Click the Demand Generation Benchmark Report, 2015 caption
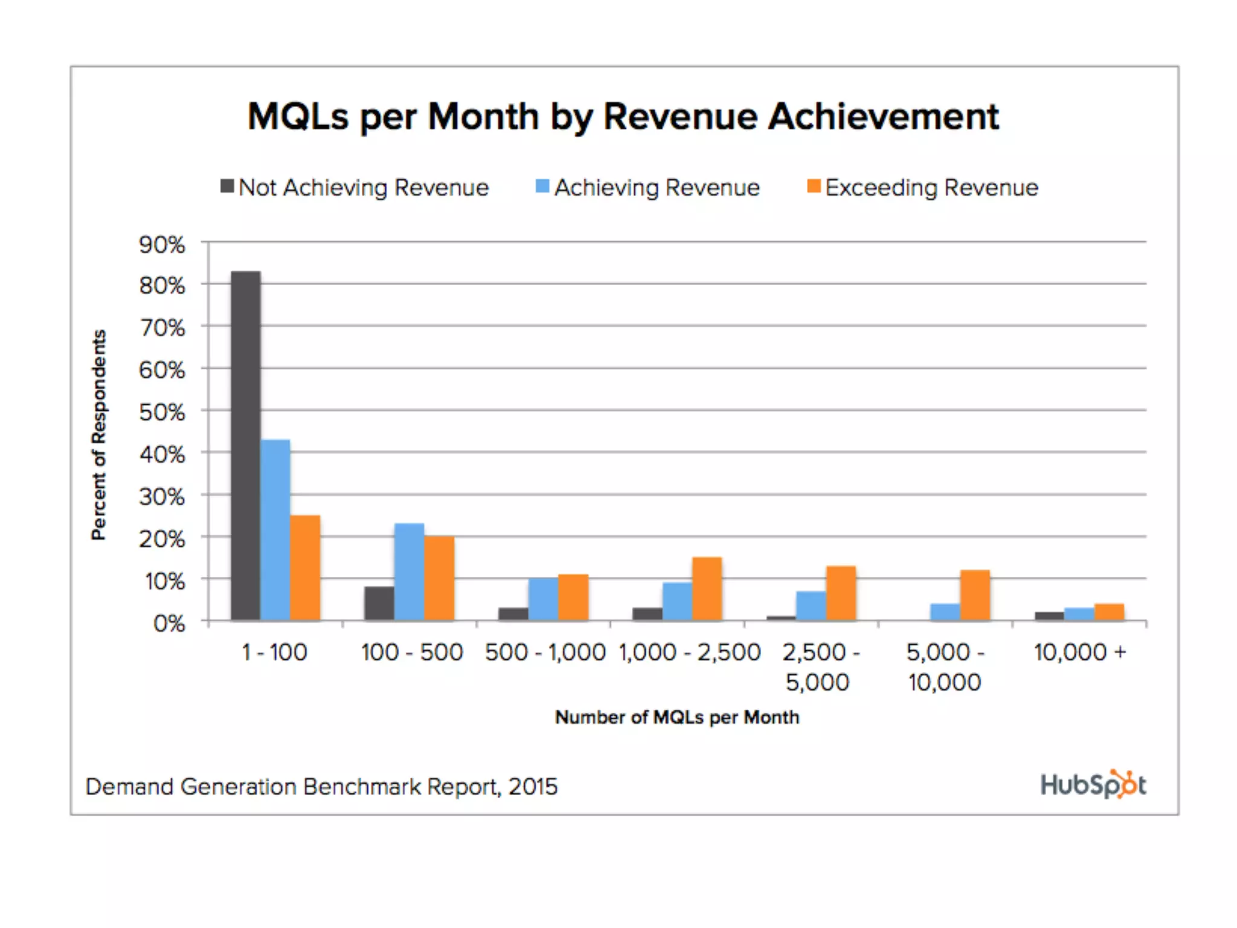 [x=321, y=787]
